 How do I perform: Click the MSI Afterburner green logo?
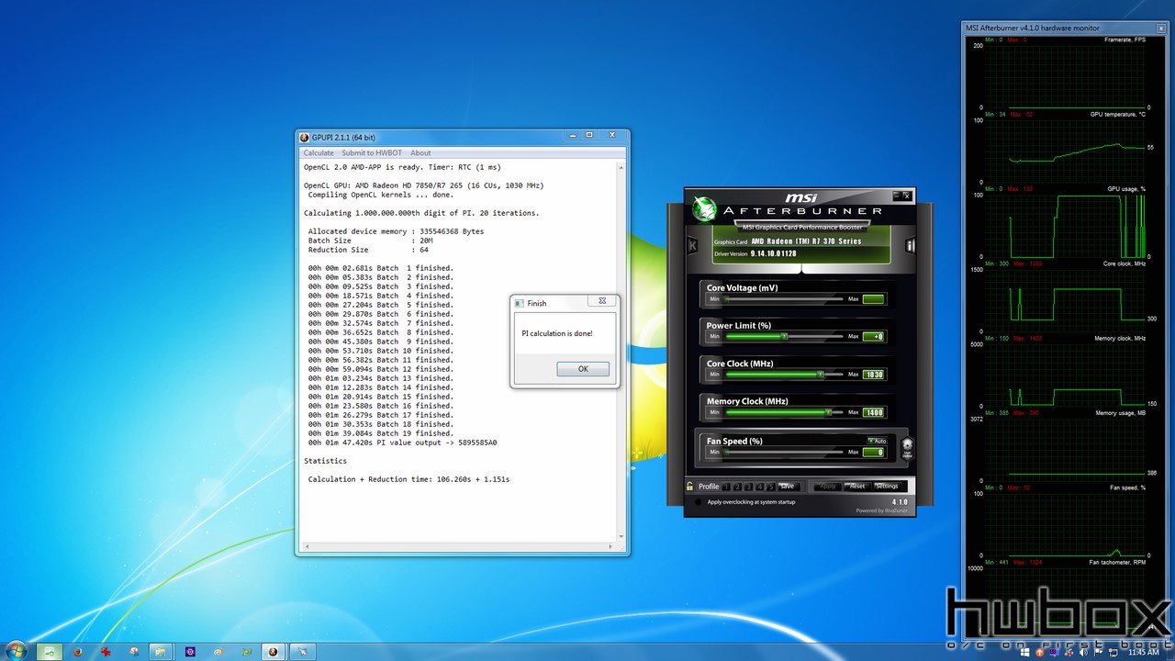pyautogui.click(x=704, y=209)
